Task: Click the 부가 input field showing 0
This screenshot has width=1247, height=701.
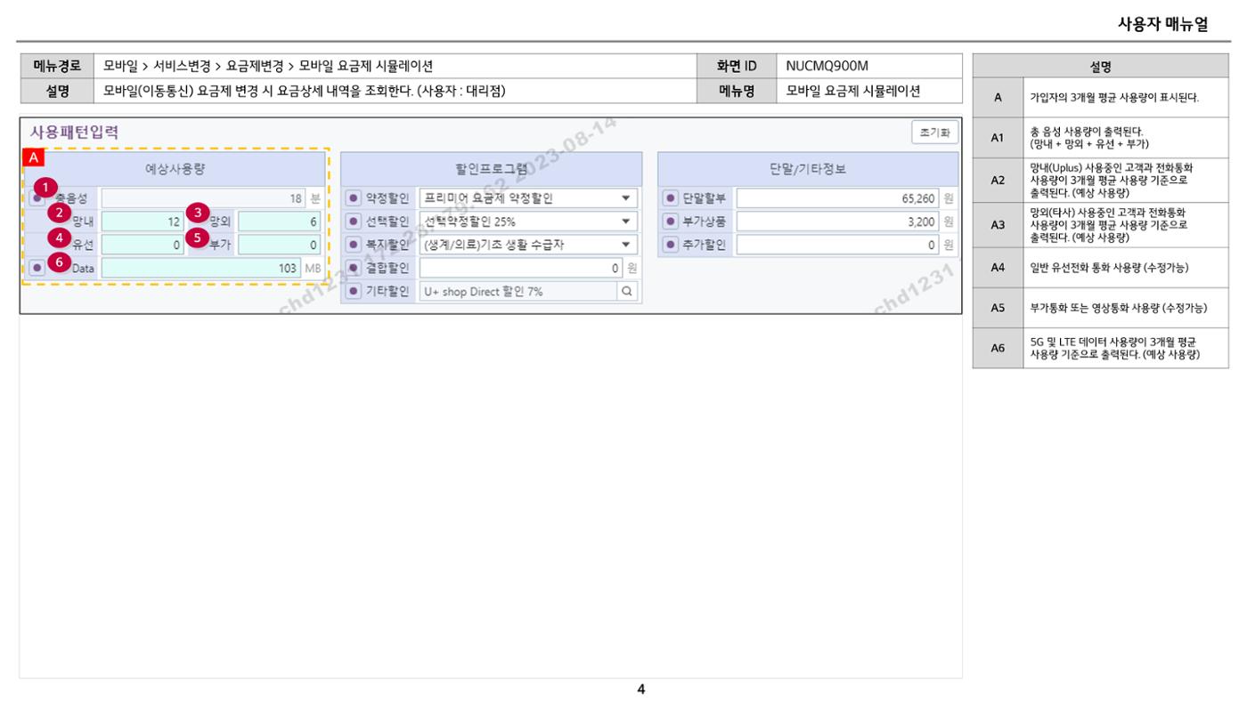Action: pyautogui.click(x=280, y=245)
